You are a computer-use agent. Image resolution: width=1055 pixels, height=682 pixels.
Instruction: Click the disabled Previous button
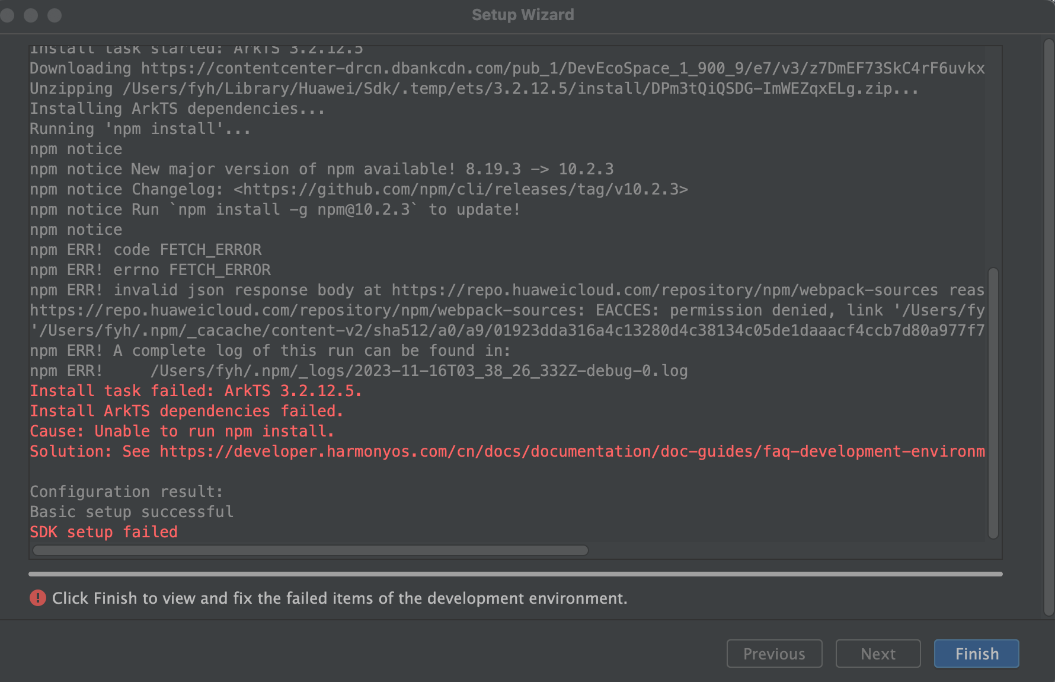(774, 654)
